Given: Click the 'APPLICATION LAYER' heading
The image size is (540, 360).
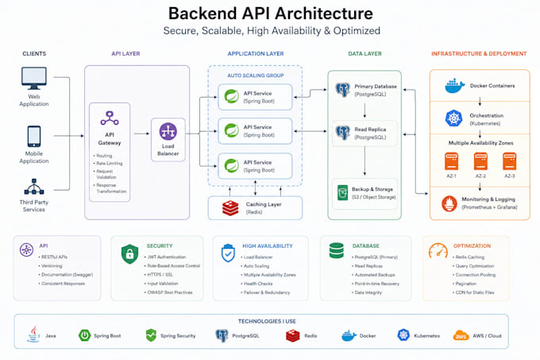Looking at the screenshot, I should [x=256, y=54].
